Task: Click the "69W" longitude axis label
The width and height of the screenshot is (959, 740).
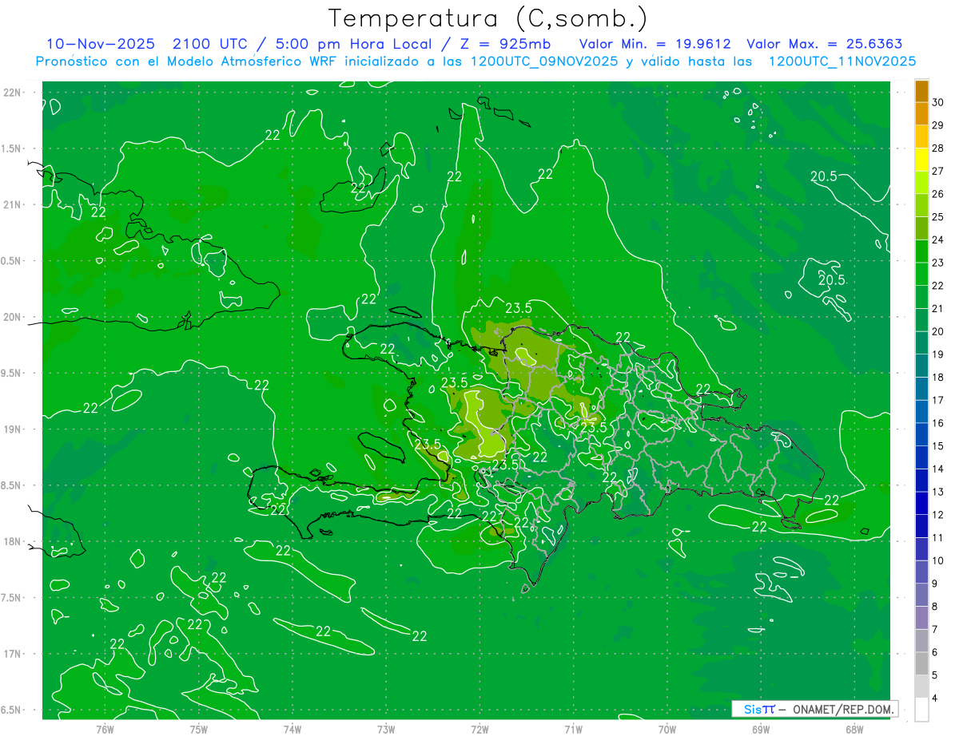Action: click(761, 729)
